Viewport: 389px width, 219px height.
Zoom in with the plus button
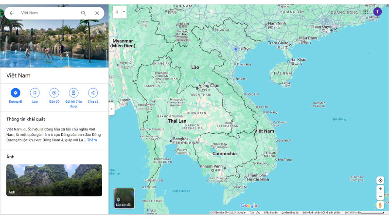pyautogui.click(x=380, y=189)
